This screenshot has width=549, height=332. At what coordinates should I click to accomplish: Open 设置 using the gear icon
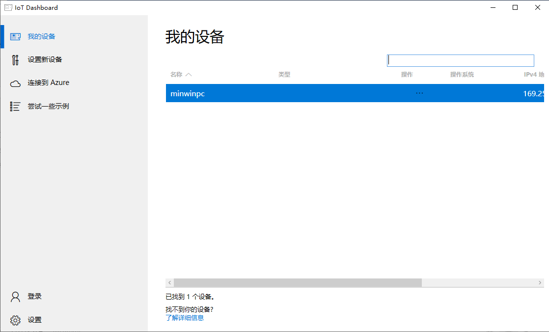coord(15,320)
